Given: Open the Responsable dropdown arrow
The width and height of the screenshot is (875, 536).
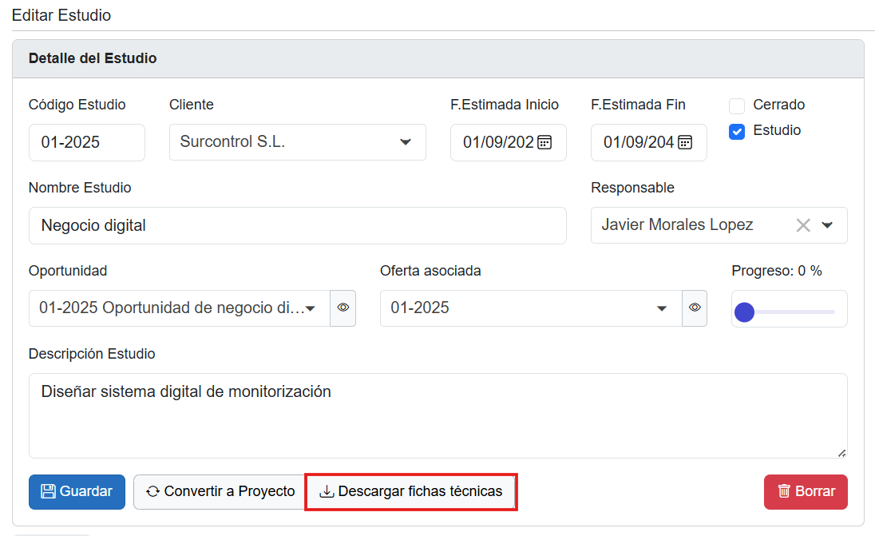Looking at the screenshot, I should point(828,225).
